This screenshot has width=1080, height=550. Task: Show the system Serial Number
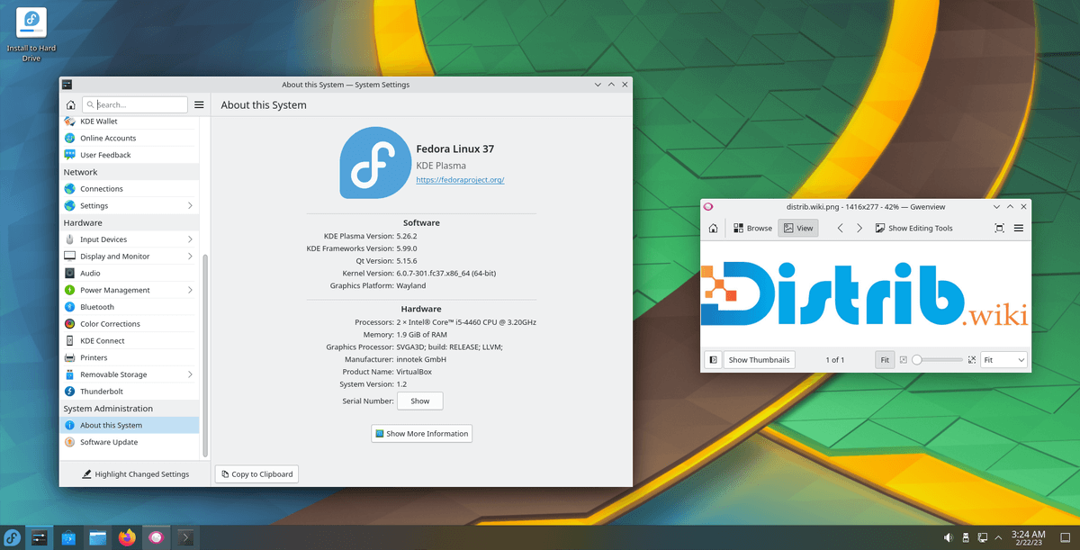(x=419, y=401)
